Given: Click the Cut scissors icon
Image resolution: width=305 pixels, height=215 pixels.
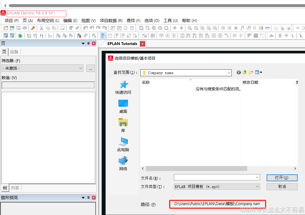Looking at the screenshot, I should click(42, 28).
